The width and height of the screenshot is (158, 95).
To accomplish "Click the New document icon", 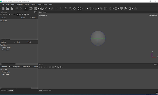I will pyautogui.click(x=3, y=9).
